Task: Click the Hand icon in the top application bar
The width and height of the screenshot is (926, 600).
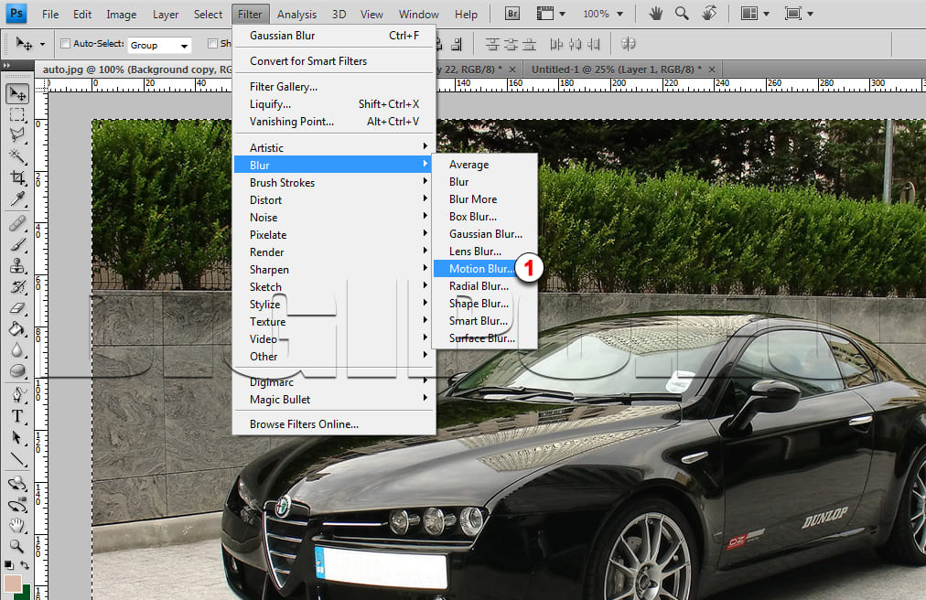Action: click(655, 13)
